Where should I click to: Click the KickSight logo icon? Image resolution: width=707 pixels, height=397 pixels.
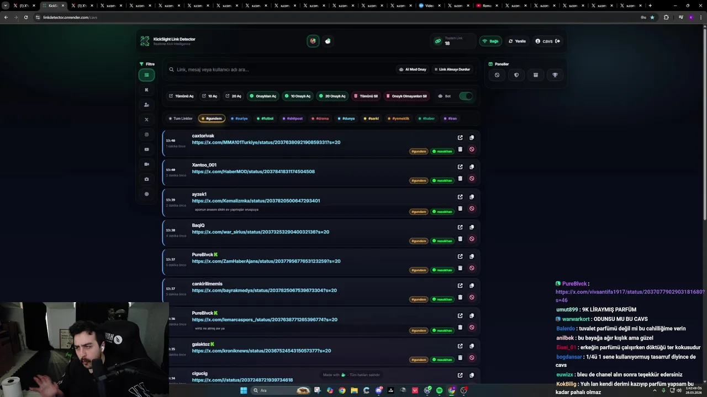coord(145,41)
